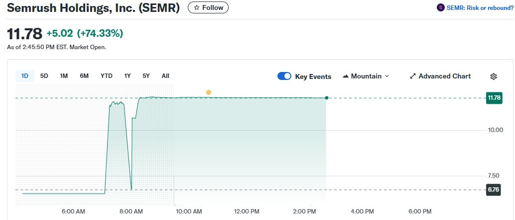Switch to the 5D time range

tap(44, 76)
